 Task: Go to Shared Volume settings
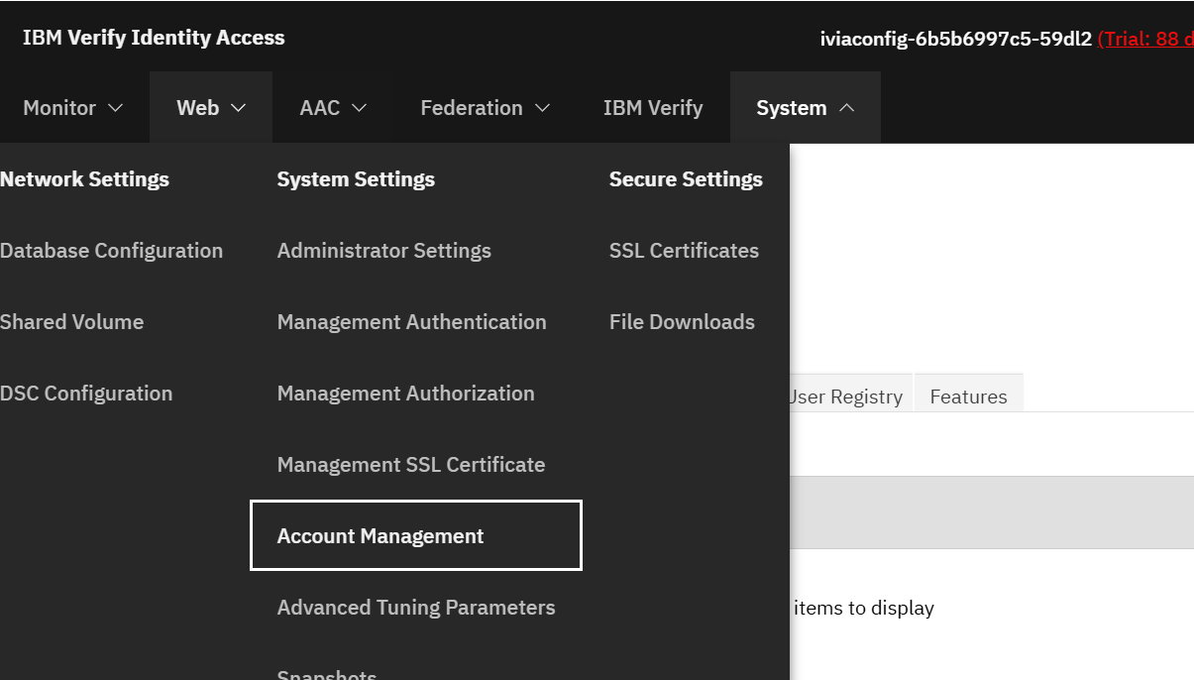point(71,321)
